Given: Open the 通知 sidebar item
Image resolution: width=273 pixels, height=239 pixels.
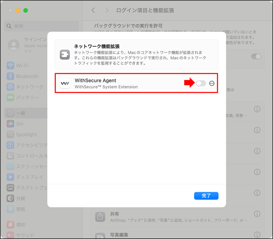Looking at the screenshot, I should click(20, 225).
